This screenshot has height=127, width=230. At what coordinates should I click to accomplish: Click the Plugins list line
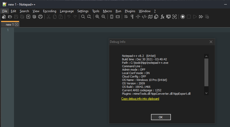[156, 94]
